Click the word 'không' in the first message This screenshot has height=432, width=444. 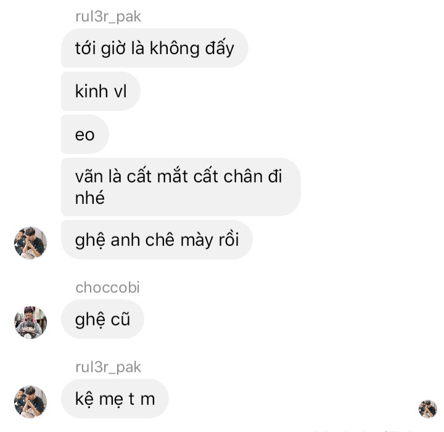coord(175,48)
